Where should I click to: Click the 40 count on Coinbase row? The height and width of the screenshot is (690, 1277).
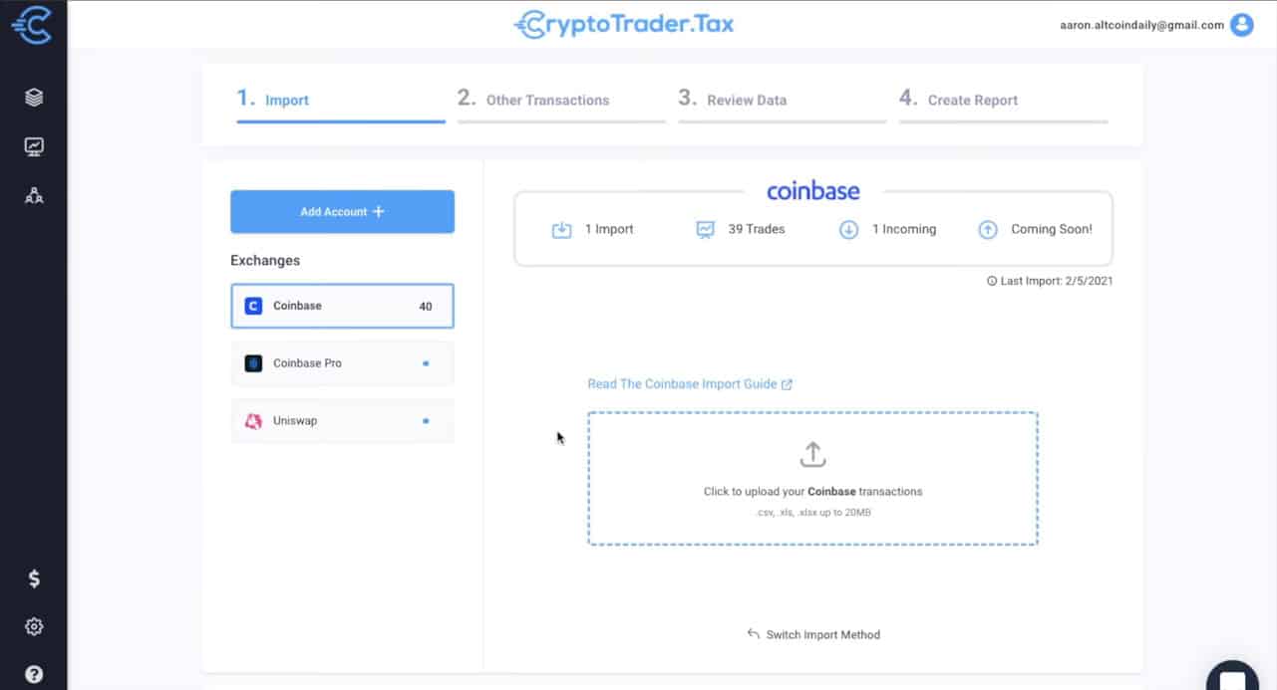pyautogui.click(x=426, y=307)
